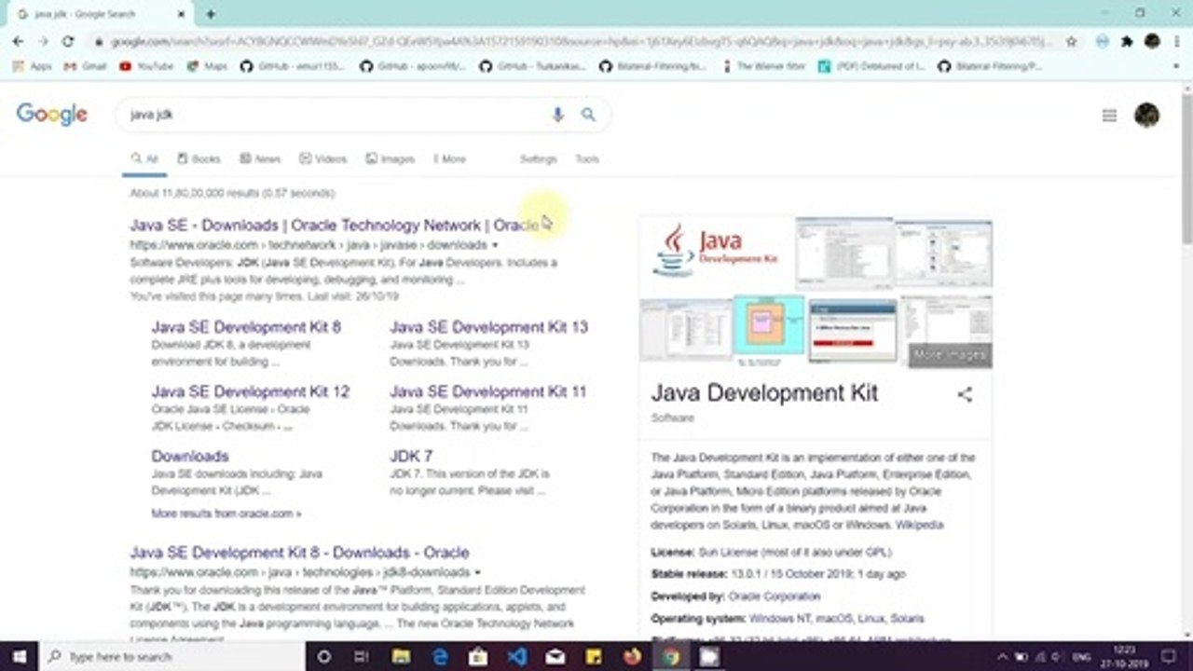Viewport: 1193px width, 671px height.
Task: Launch File Explorer from the taskbar
Action: [401, 656]
